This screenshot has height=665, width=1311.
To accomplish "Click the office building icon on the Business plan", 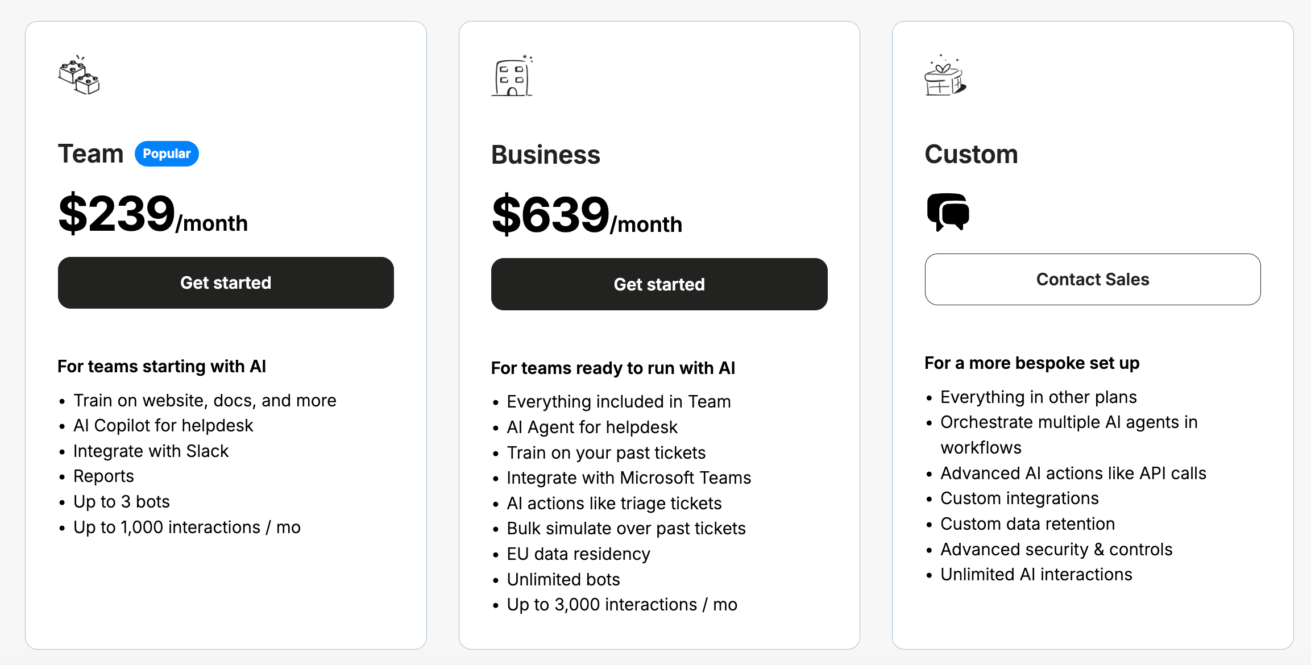I will (x=512, y=78).
